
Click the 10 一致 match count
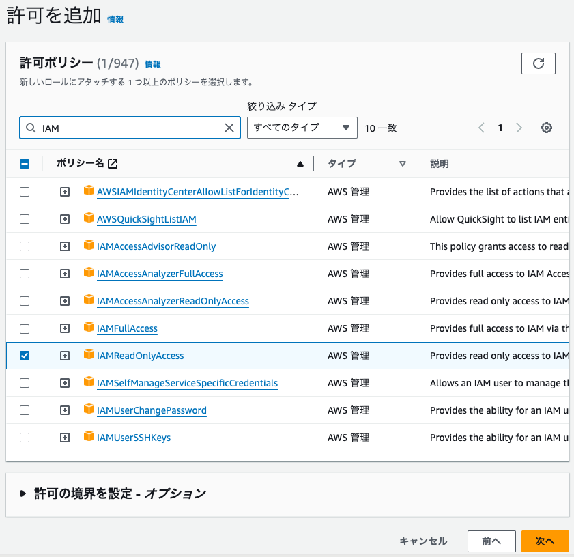(381, 128)
